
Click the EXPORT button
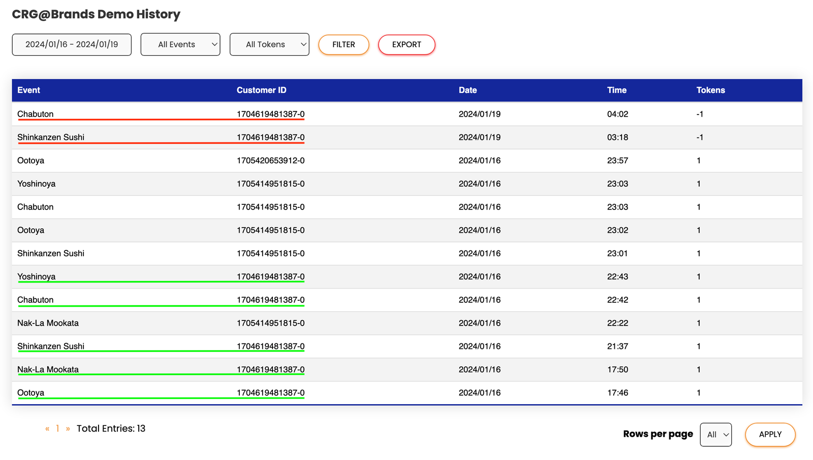tap(407, 45)
